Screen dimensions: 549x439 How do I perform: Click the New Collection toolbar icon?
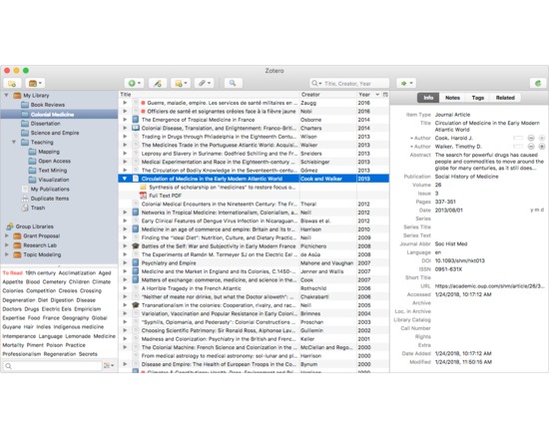12,84
